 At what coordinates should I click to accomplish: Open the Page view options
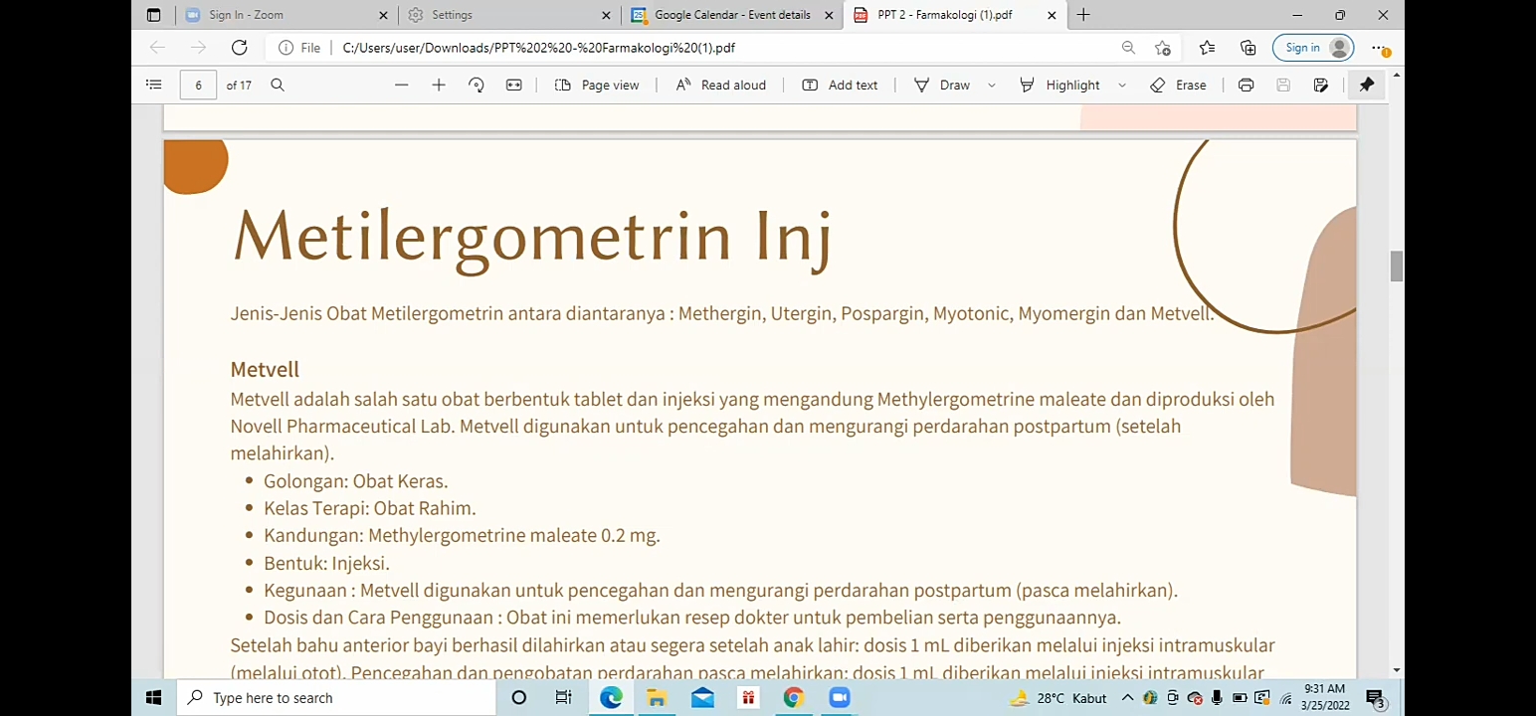pos(597,86)
